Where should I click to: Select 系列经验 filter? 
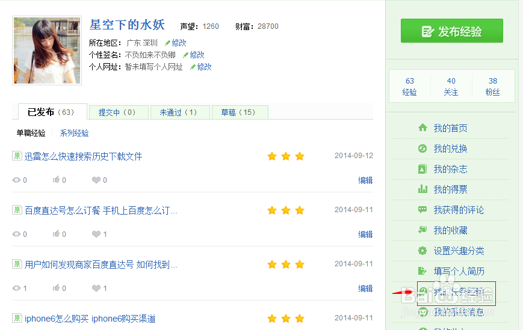pos(75,133)
